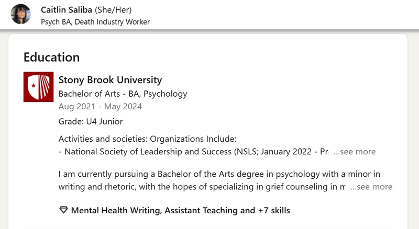Click the Activities and societies label line
This screenshot has height=229, width=419.
coord(148,139)
